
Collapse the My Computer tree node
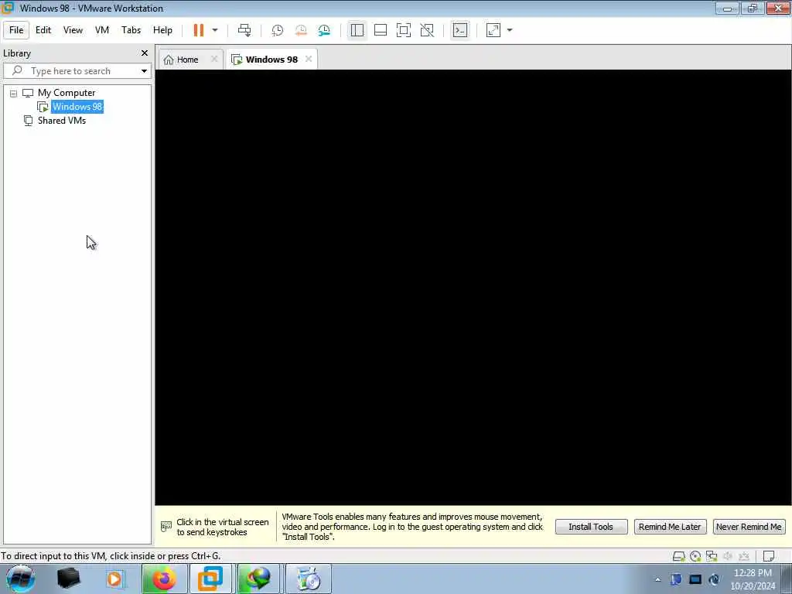(x=13, y=94)
